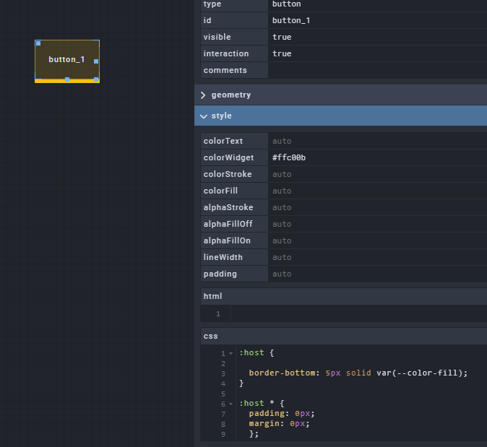Fold the :host * CSS block at line 6
The width and height of the screenshot is (487, 447).
[x=231, y=404]
